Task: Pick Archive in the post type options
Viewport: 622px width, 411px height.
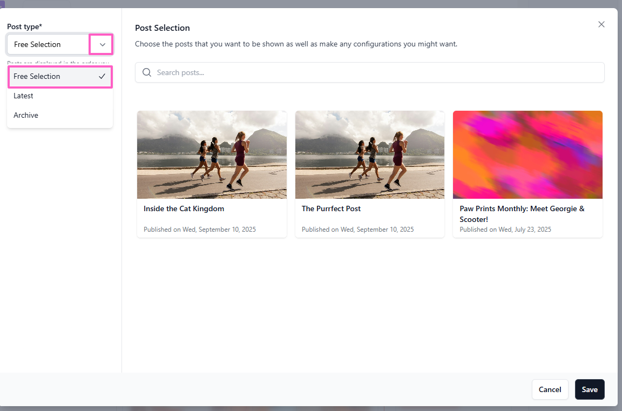Action: [x=26, y=115]
